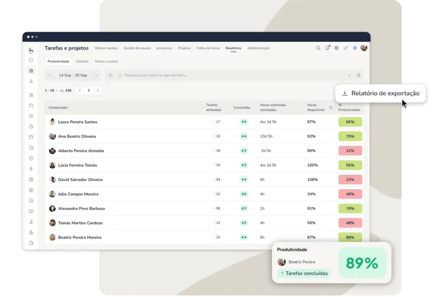Open Alberto Pereira Almeida row
The width and height of the screenshot is (434, 297).
click(204, 151)
